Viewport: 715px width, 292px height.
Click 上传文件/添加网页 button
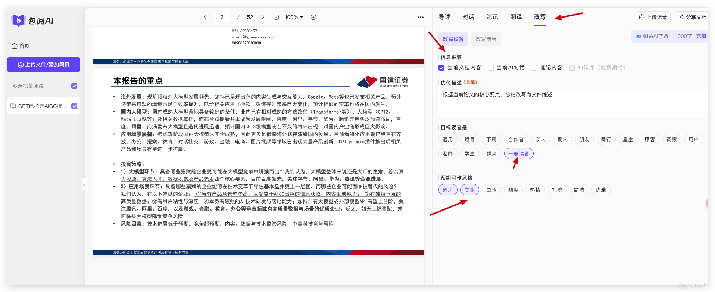[44, 65]
